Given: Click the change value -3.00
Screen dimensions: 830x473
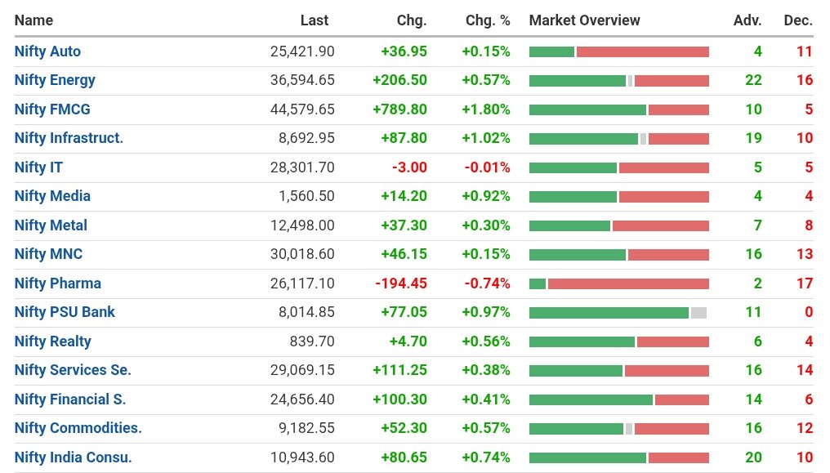Looking at the screenshot, I should click(410, 167).
